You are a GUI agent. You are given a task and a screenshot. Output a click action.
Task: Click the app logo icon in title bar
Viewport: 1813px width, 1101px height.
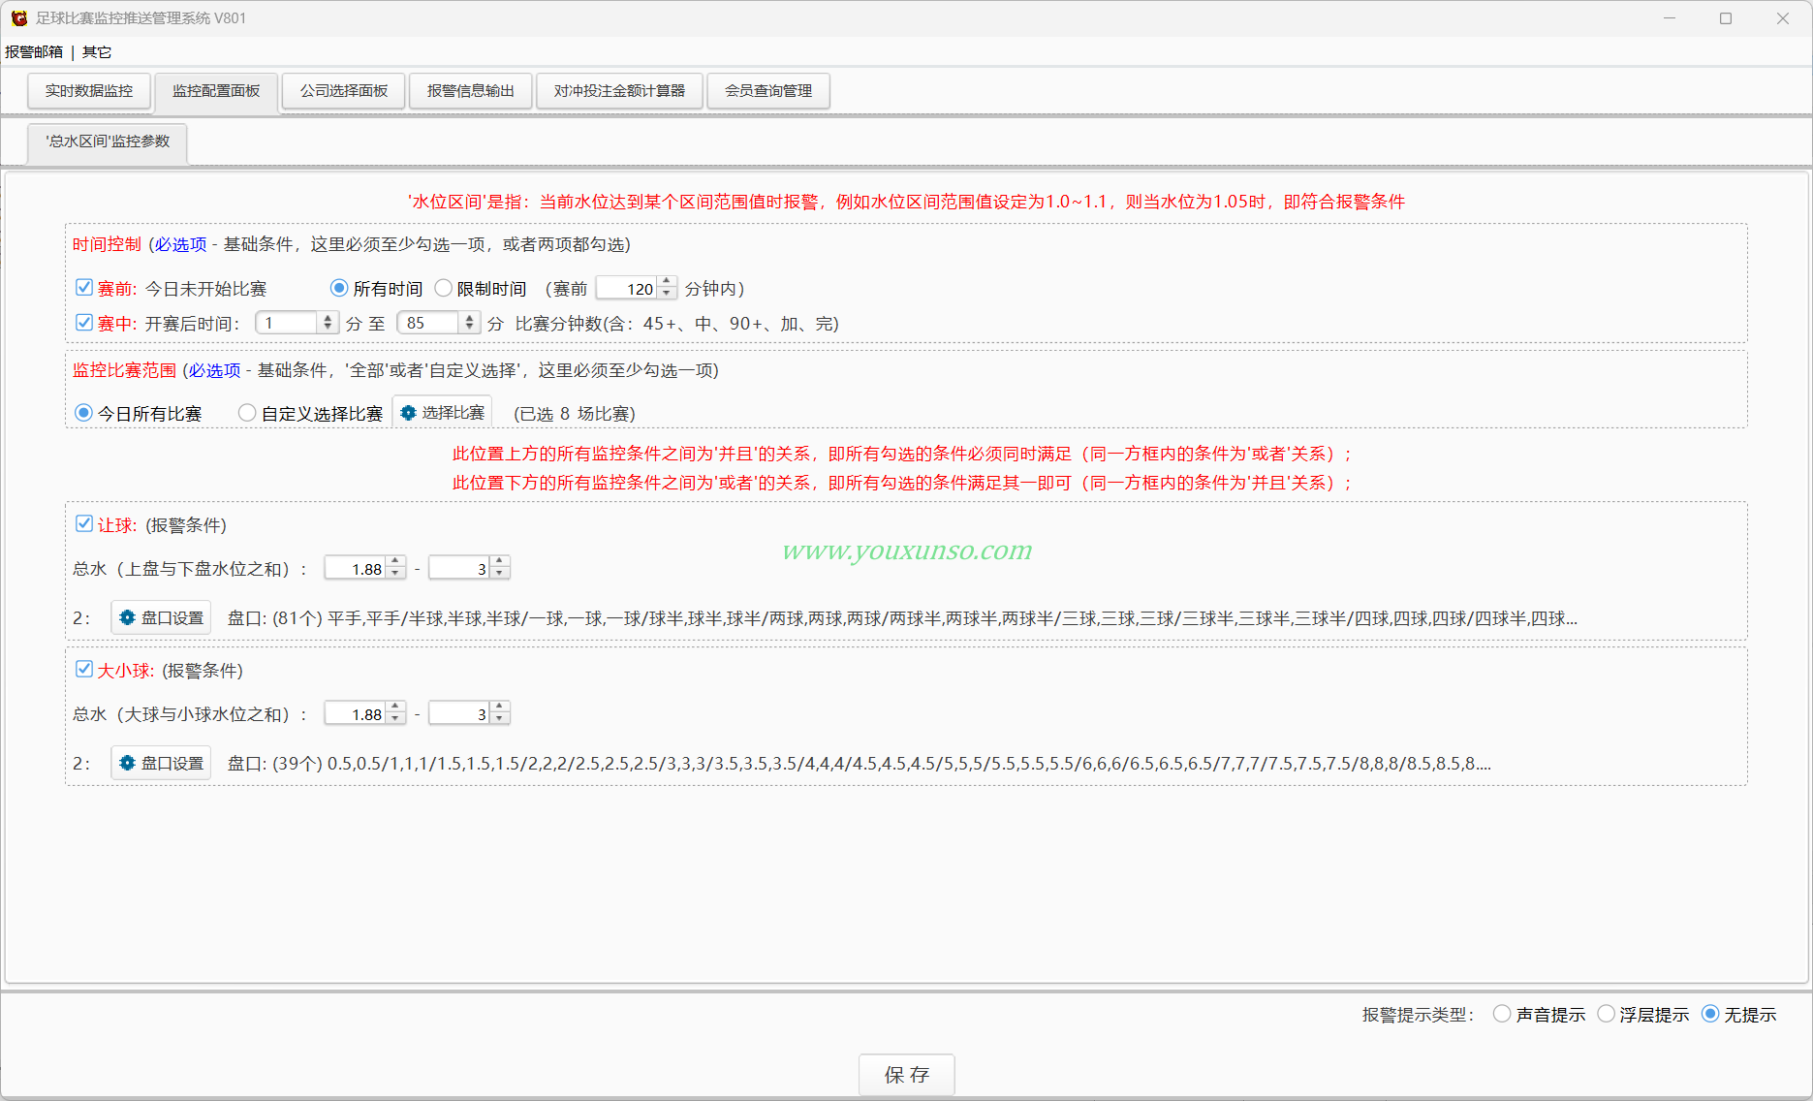pos(19,18)
